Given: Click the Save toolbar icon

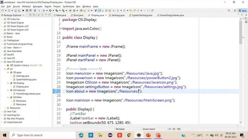Looking at the screenshot, I should tap(15, 10).
